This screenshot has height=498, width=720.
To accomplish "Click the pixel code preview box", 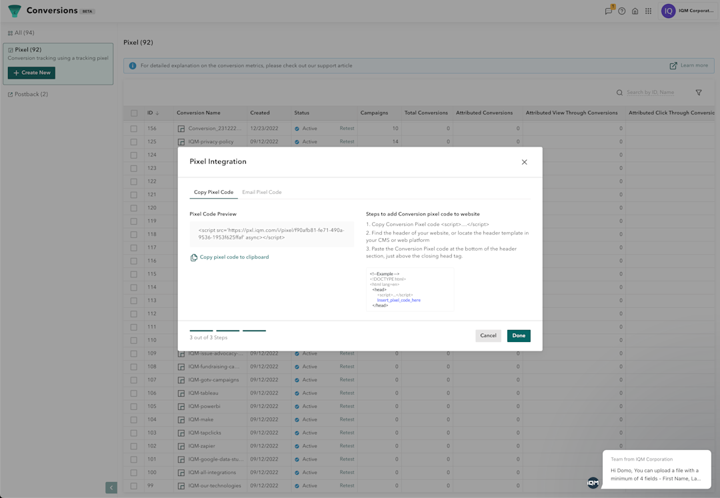I will coord(271,234).
